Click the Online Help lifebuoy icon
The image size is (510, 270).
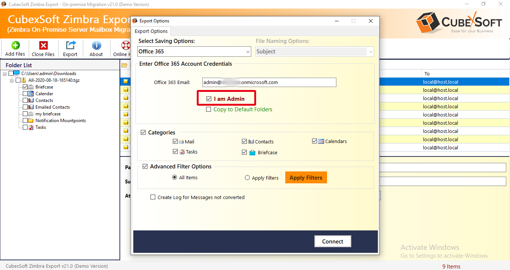pos(125,45)
